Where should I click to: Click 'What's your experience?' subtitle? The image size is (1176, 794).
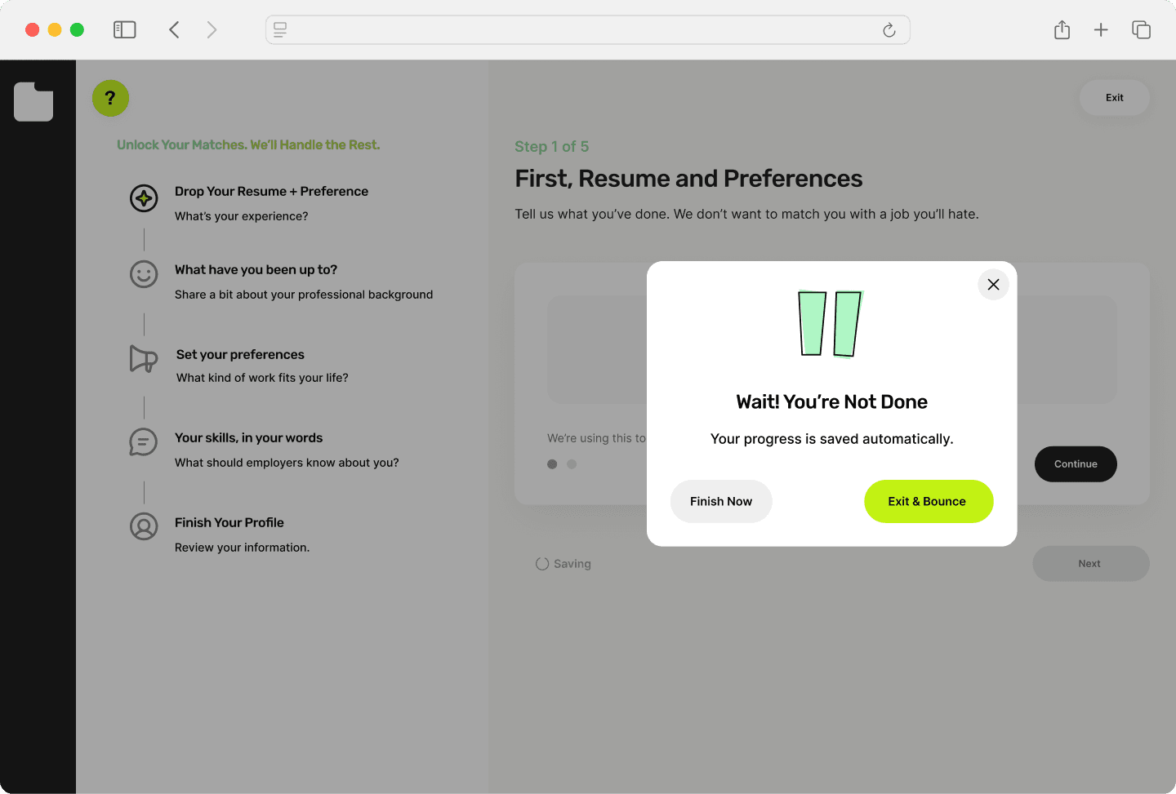coord(241,216)
